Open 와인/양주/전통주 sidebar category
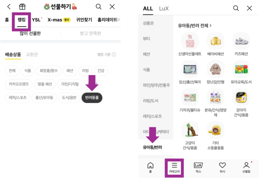Viewport: 259px width, 178px height. point(156,85)
